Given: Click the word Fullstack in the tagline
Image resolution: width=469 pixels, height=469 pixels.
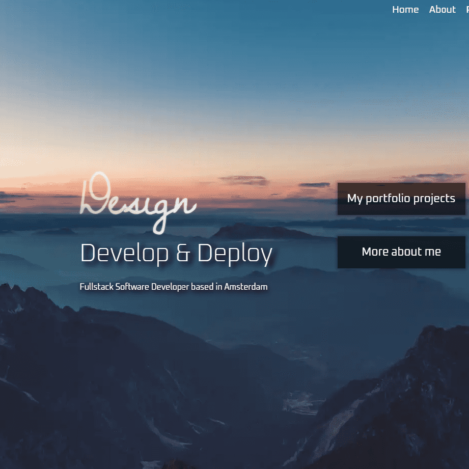Looking at the screenshot, I should [x=96, y=287].
